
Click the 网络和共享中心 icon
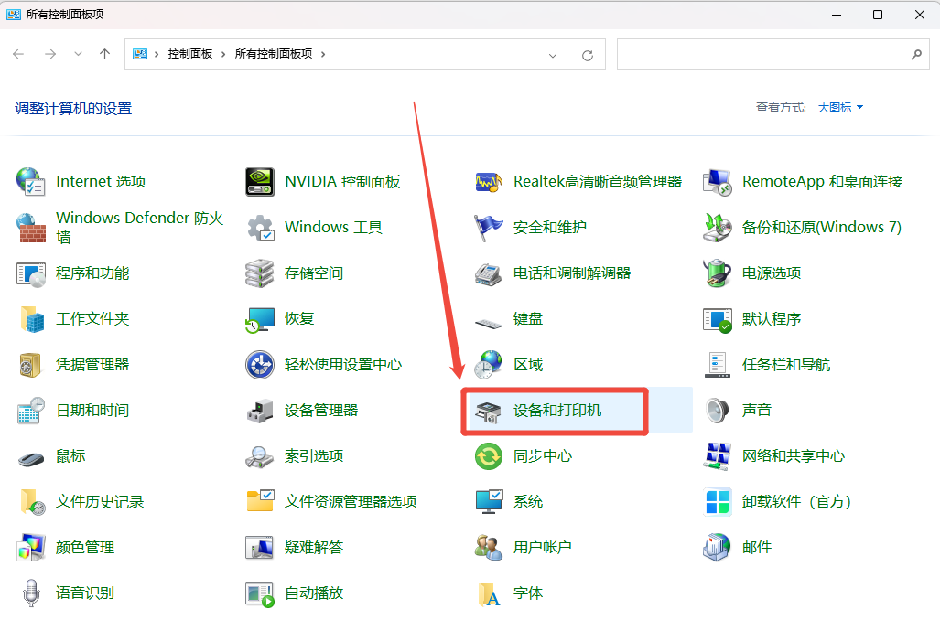pos(717,456)
